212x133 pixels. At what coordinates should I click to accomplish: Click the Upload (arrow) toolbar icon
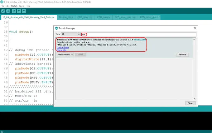(8, 11)
